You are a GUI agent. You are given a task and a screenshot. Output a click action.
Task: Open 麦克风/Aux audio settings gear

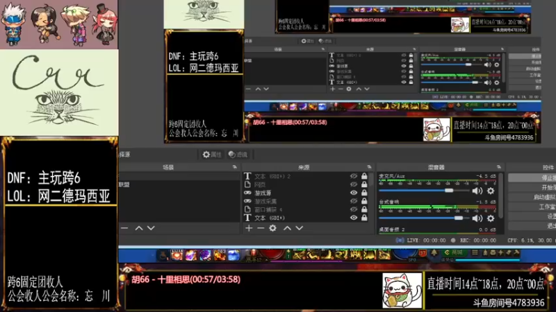[x=491, y=191]
